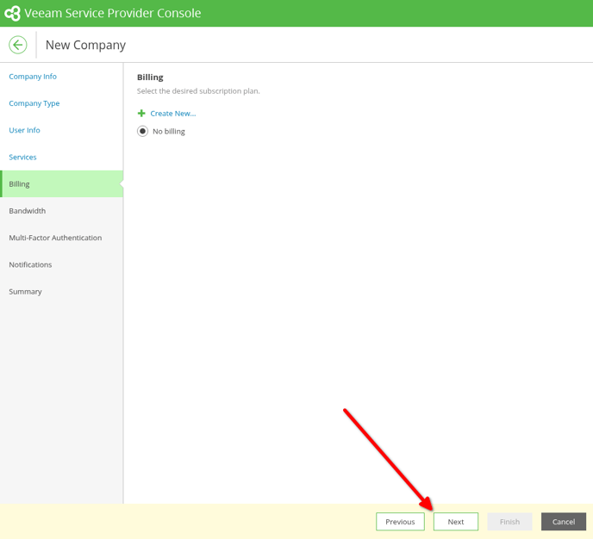Open the Services step
Image resolution: width=593 pixels, height=539 pixels.
22,157
